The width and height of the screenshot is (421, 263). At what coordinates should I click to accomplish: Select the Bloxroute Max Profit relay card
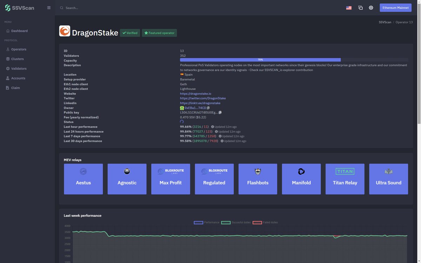click(x=171, y=179)
